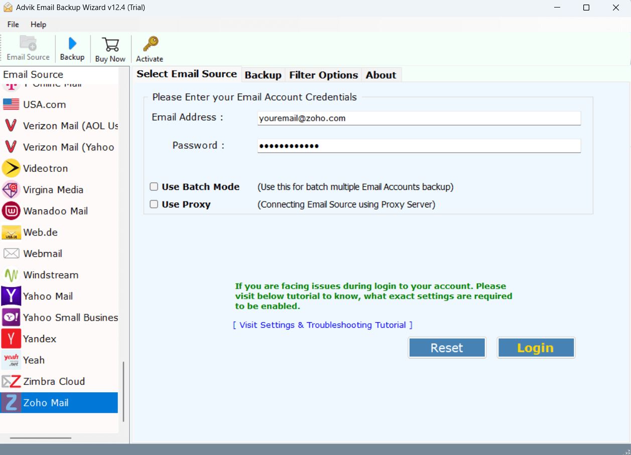
Task: Select the USA.com text entry
Action: point(44,105)
